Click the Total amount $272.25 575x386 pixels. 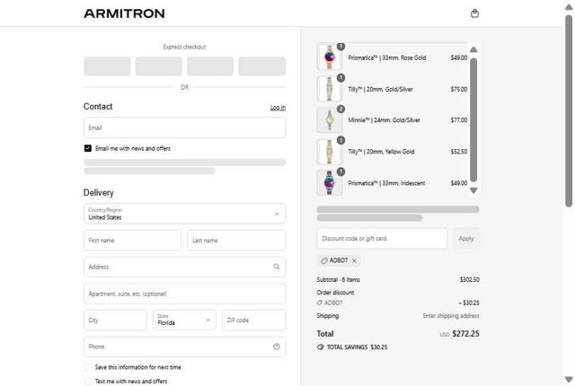tap(465, 334)
